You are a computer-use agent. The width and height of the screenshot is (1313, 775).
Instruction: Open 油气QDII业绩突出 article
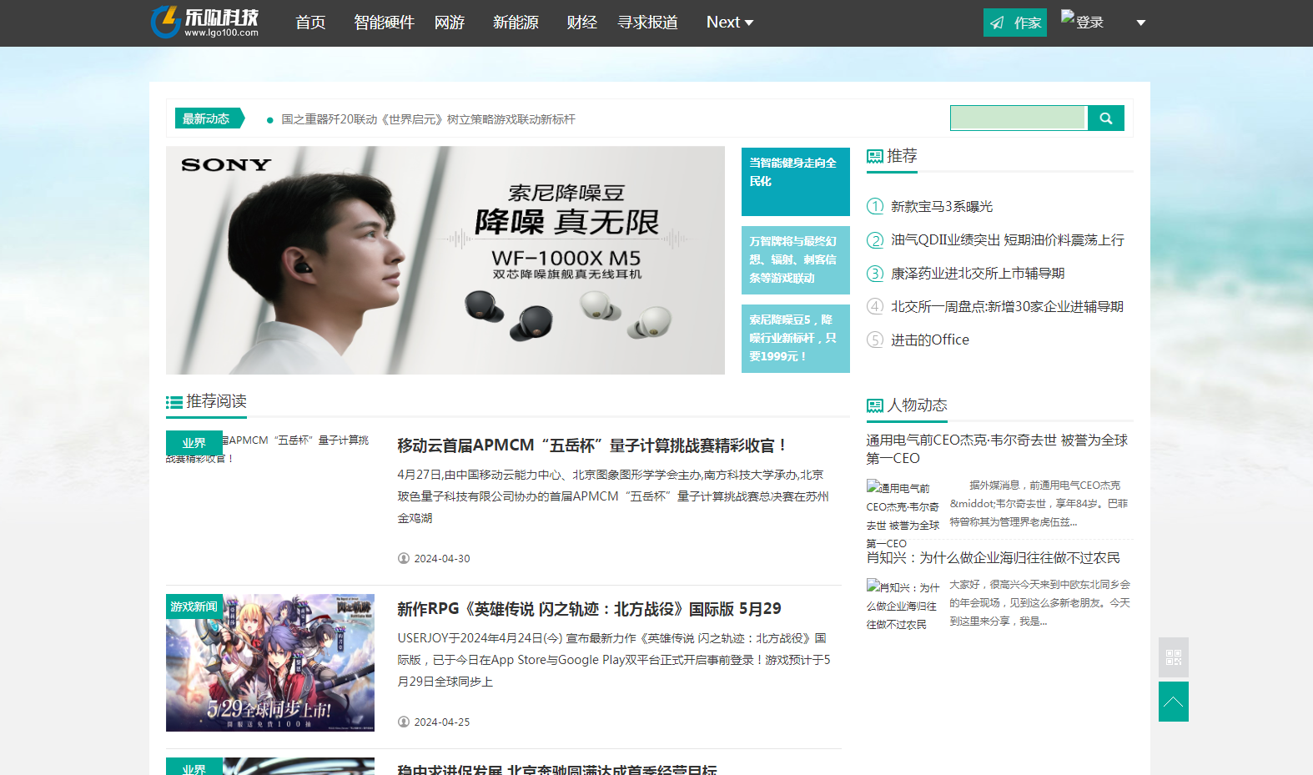point(1008,239)
